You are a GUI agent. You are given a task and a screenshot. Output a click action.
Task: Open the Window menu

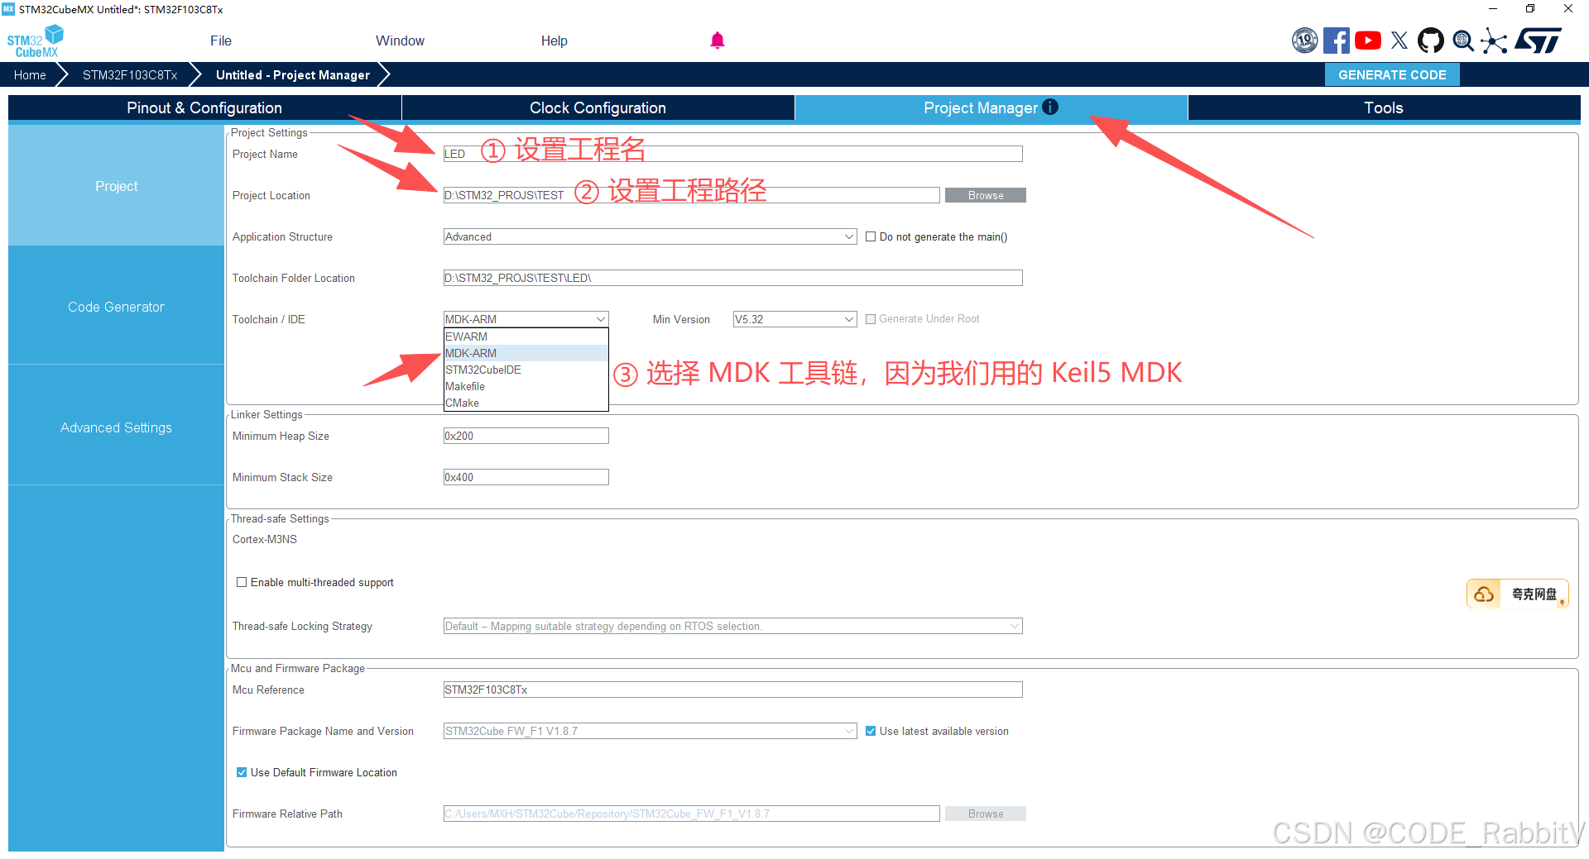pyautogui.click(x=400, y=41)
